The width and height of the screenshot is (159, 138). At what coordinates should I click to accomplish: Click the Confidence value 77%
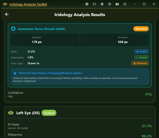click(x=148, y=94)
